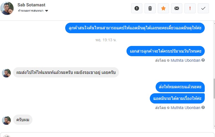Image resolution: width=215 pixels, height=137 pixels.
Task: Click the lower Muthita Ubonban sender link
Action: point(185,108)
